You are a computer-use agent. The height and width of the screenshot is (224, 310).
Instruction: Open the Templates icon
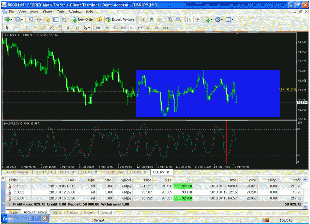(228, 19)
